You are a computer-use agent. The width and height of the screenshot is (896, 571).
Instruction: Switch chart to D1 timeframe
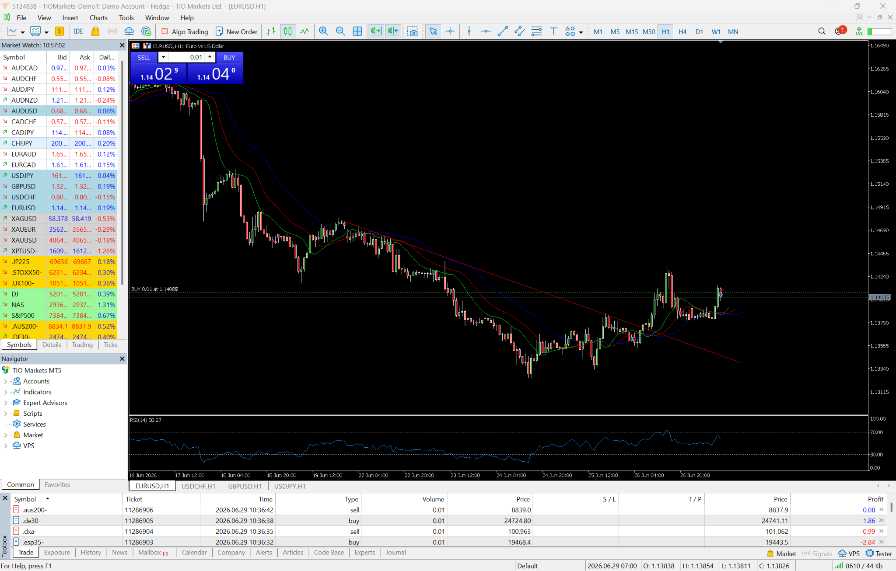699,31
